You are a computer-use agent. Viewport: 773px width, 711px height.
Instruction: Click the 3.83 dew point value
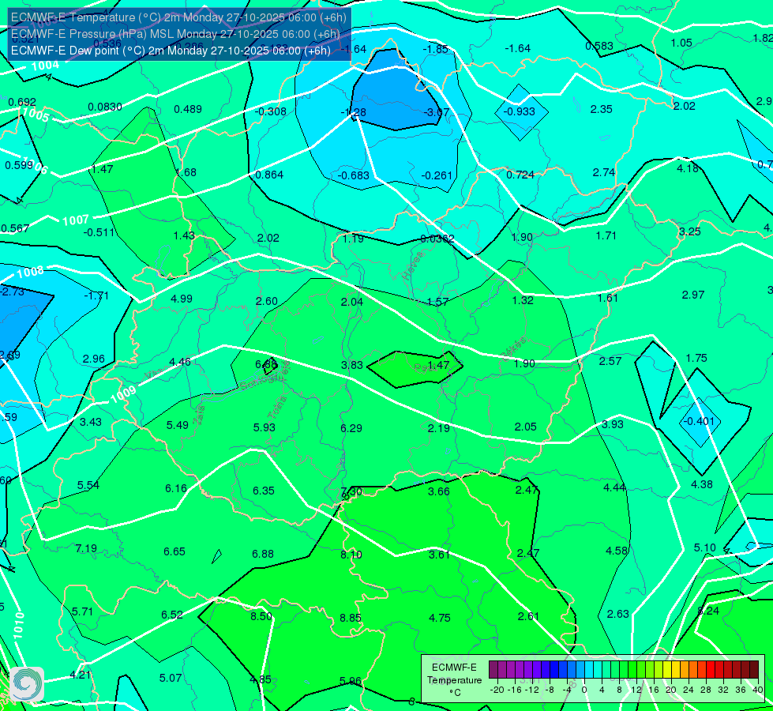pyautogui.click(x=352, y=365)
